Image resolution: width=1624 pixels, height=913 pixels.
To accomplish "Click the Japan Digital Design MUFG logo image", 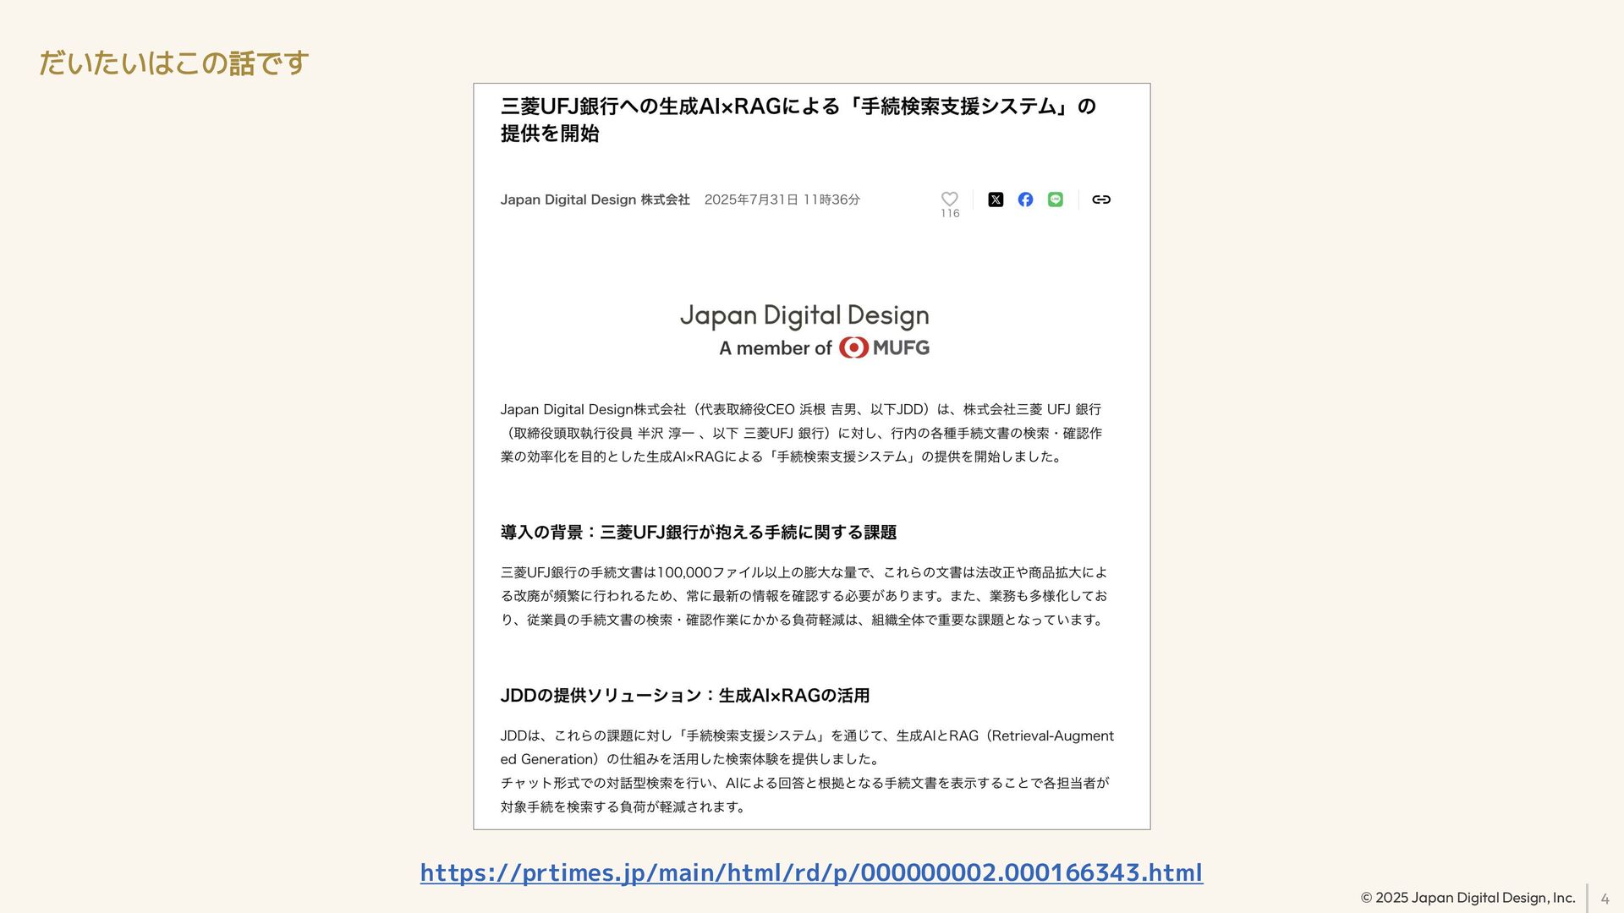I will (x=804, y=331).
